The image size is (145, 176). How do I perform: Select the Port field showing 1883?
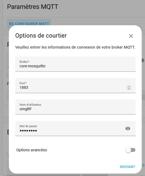click(75, 86)
